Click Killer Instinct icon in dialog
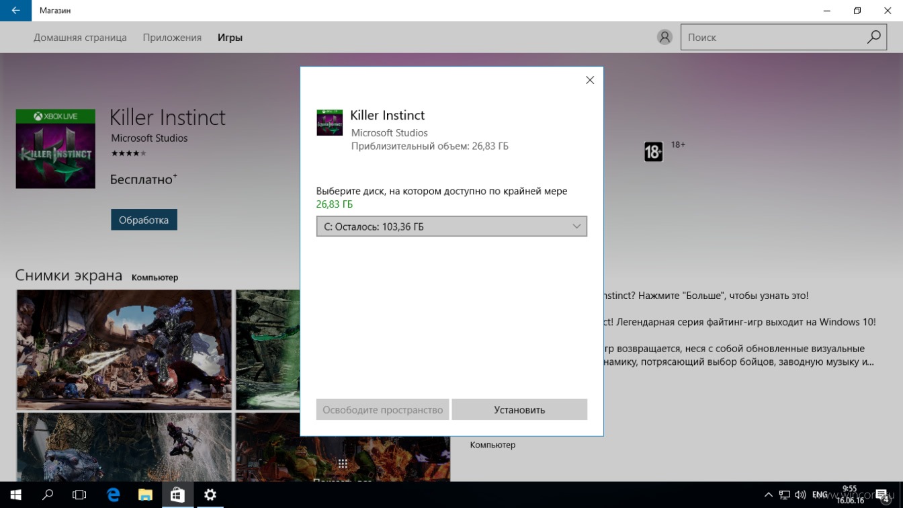This screenshot has height=508, width=903. [329, 123]
